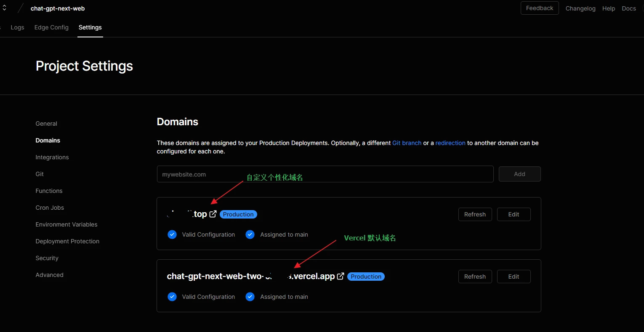Click Production badge on vercel.app domain
This screenshot has height=332, width=644.
point(366,277)
